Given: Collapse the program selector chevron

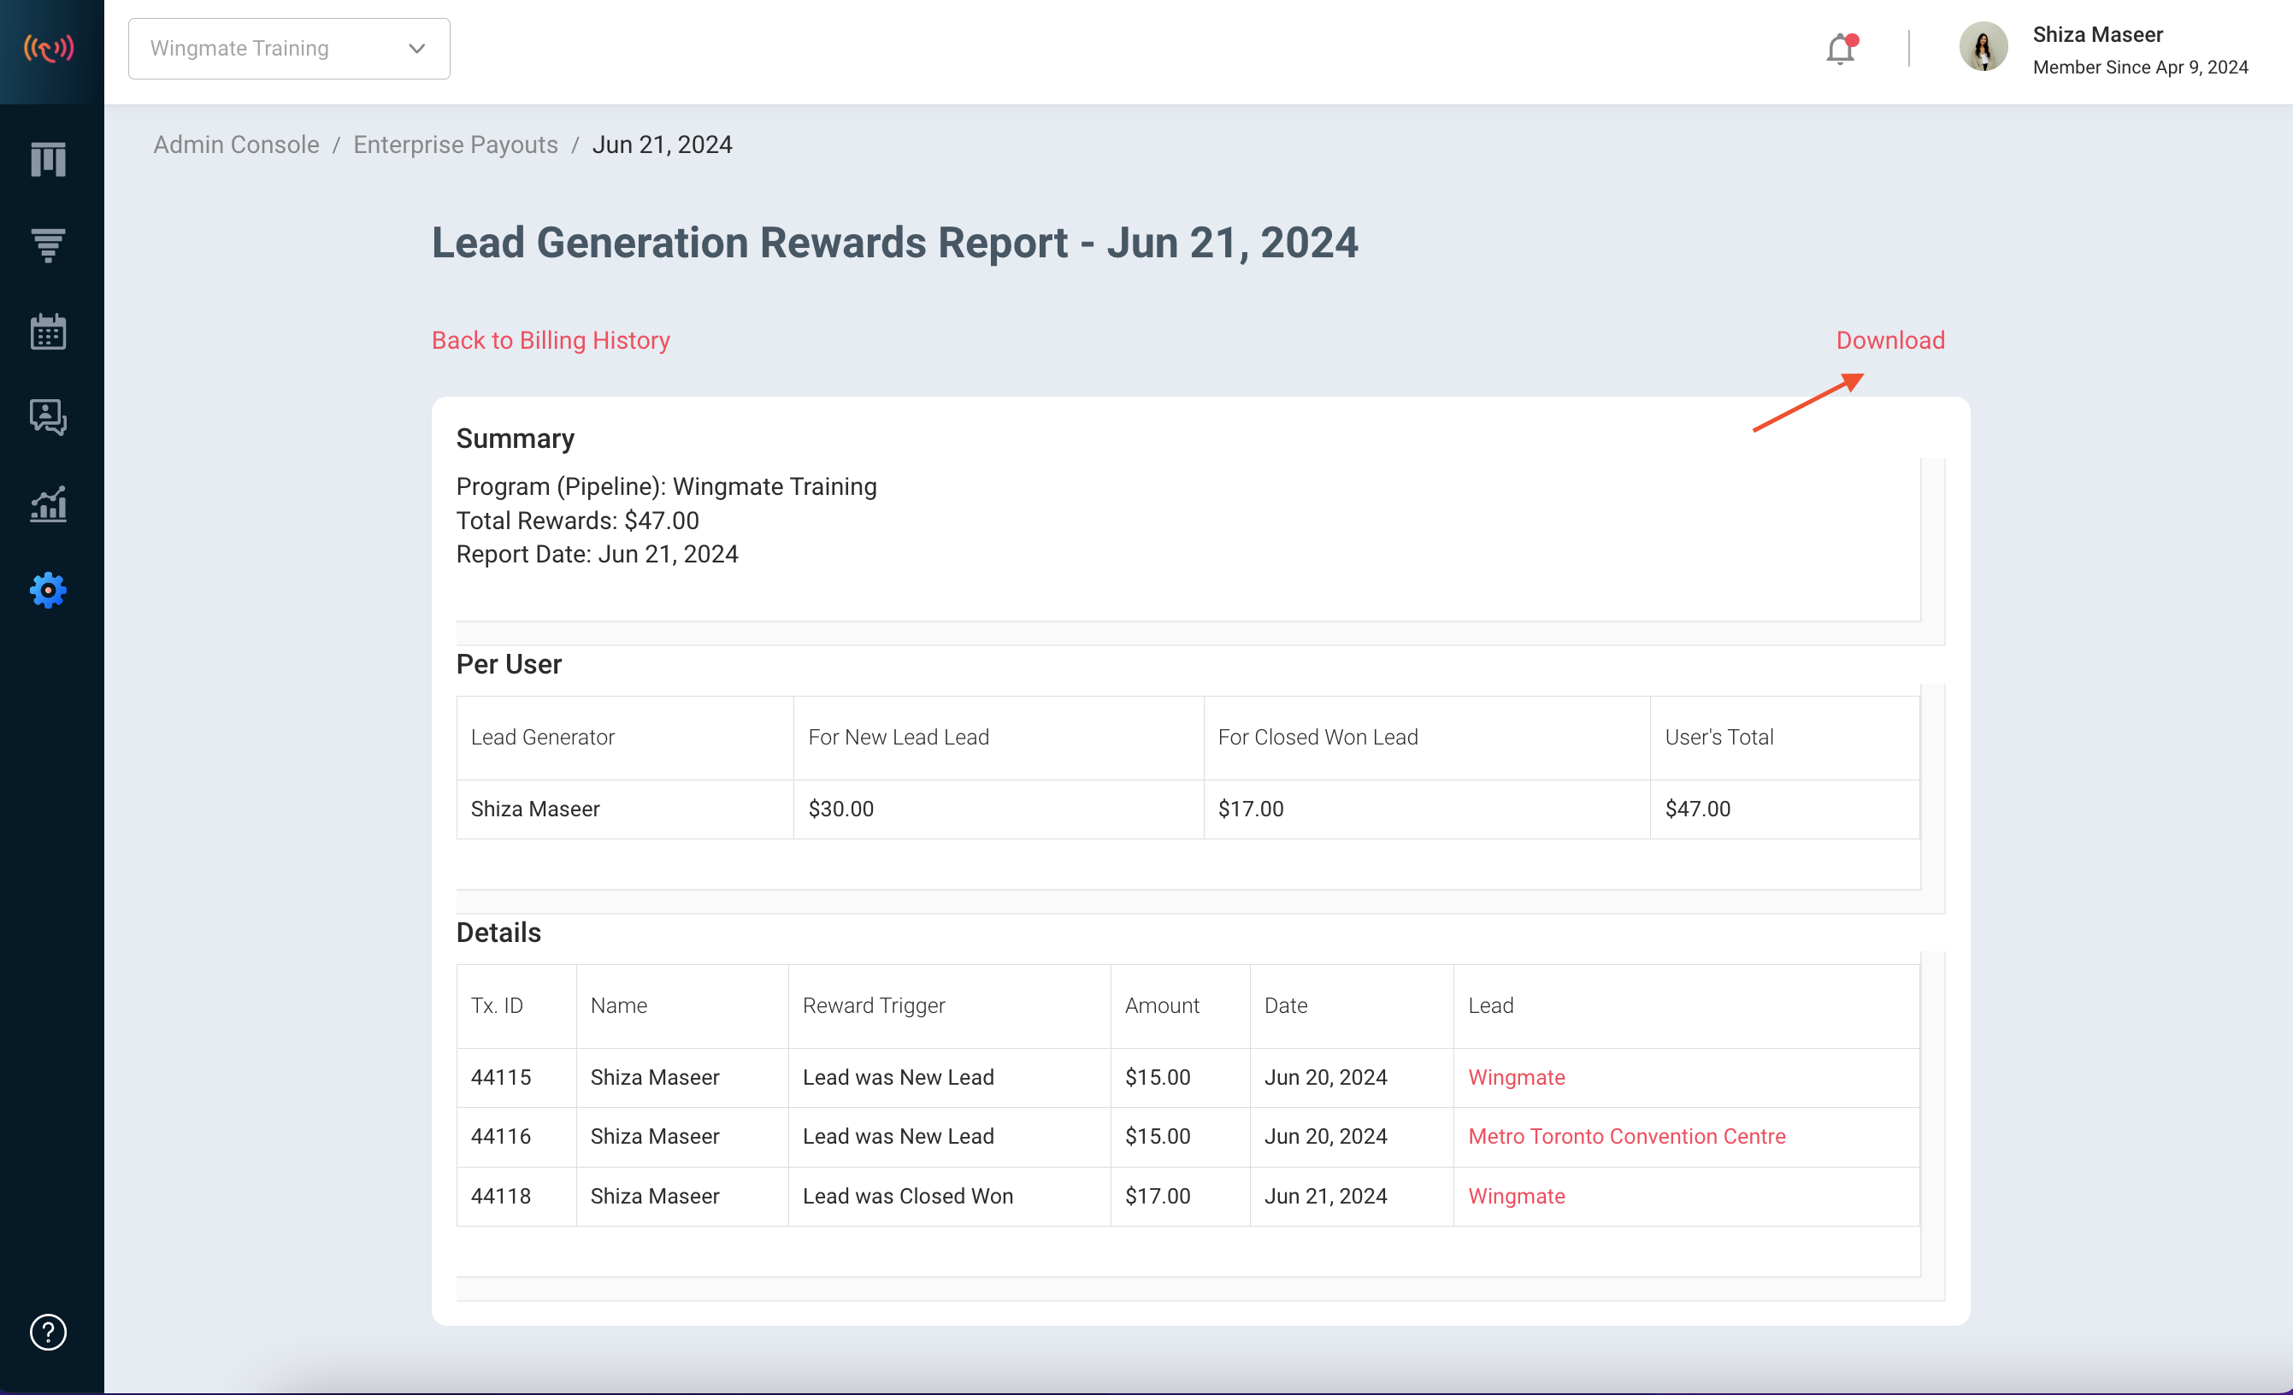Looking at the screenshot, I should [x=416, y=49].
